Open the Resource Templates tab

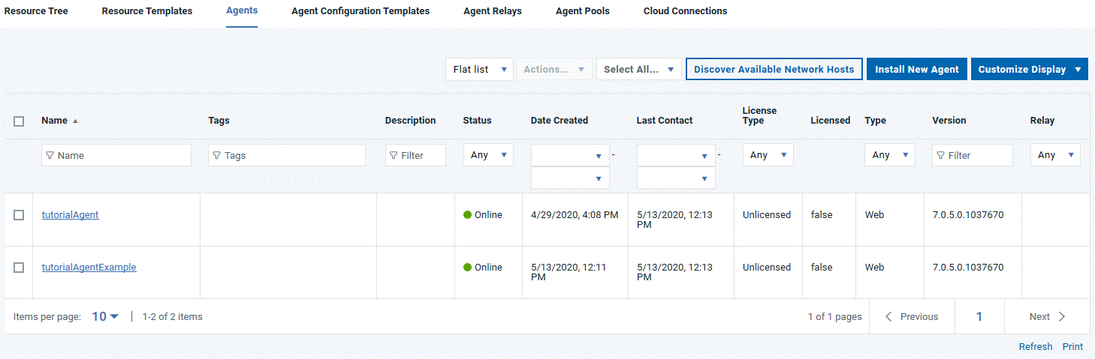[x=146, y=11]
